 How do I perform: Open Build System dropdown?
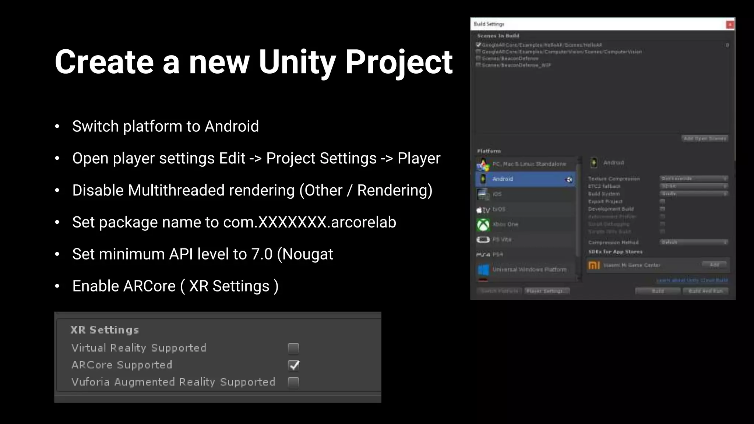click(x=694, y=194)
